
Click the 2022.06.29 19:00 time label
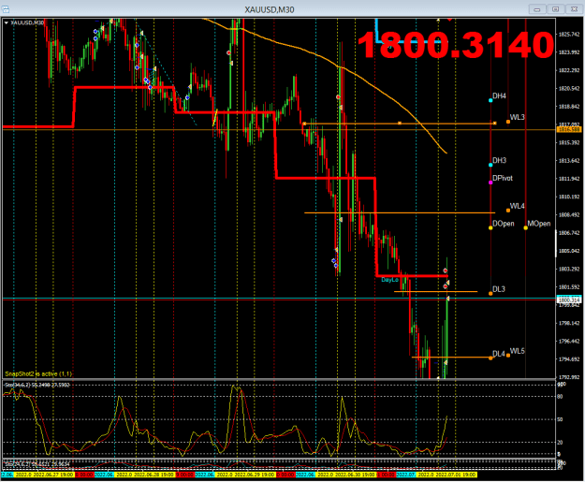pyautogui.click(x=256, y=475)
